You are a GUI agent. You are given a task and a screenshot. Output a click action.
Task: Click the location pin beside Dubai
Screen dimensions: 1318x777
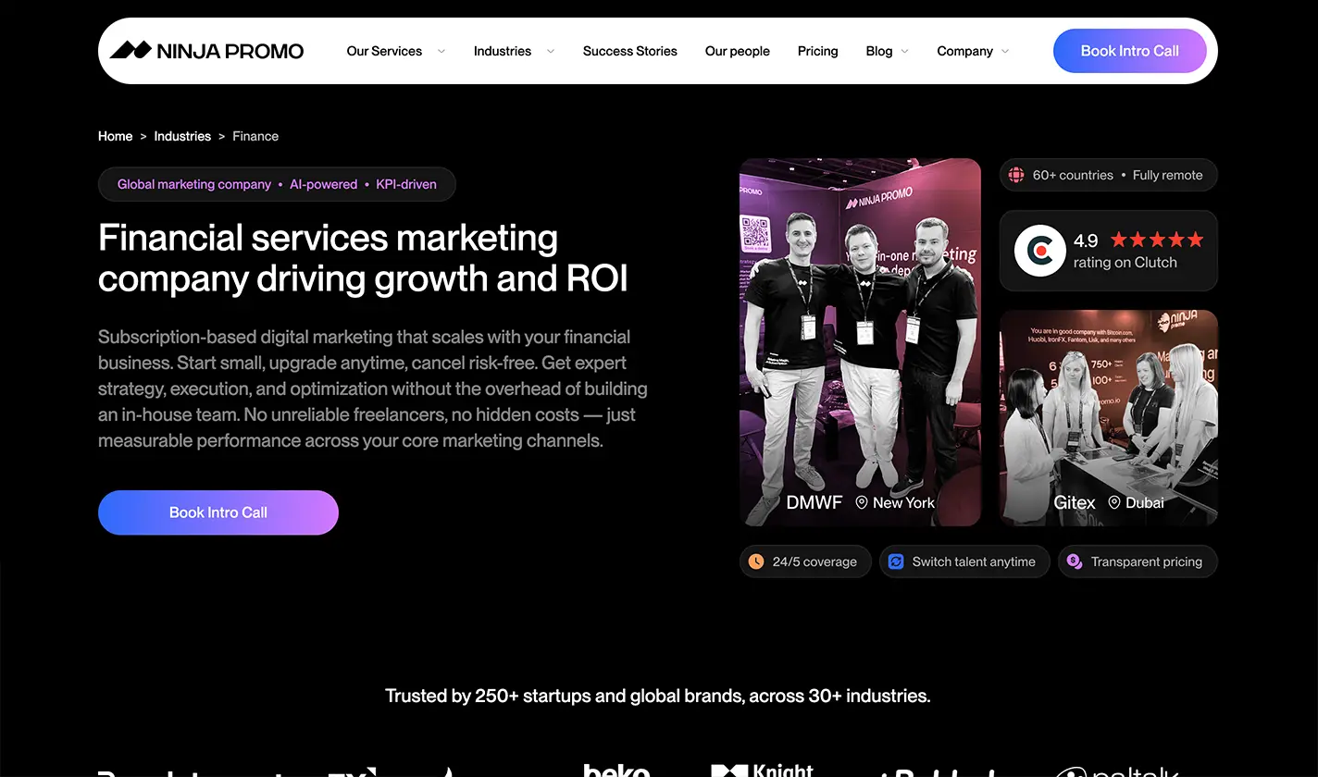click(1114, 502)
